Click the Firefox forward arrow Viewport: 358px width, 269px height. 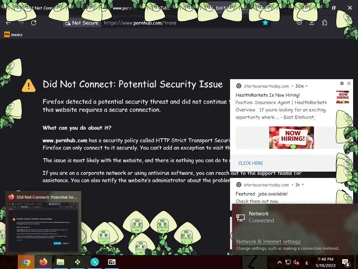pyautogui.click(x=21, y=23)
